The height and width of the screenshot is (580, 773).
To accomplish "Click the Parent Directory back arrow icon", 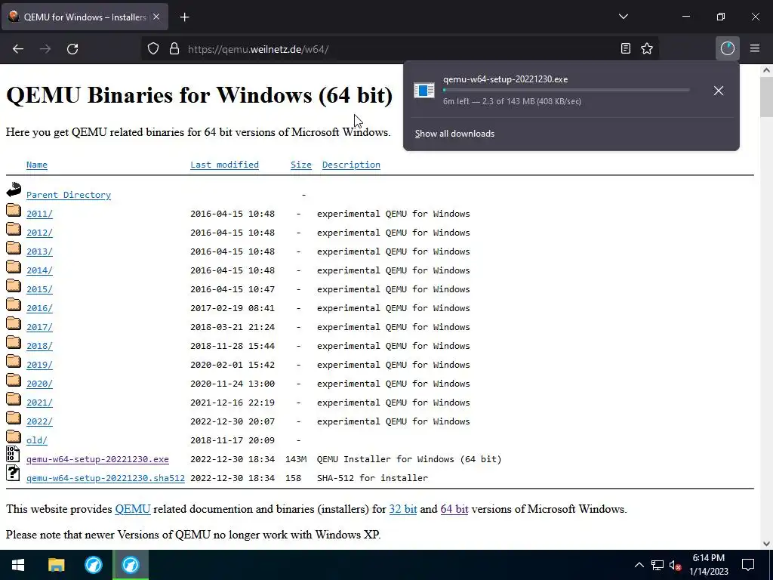I will tap(14, 190).
